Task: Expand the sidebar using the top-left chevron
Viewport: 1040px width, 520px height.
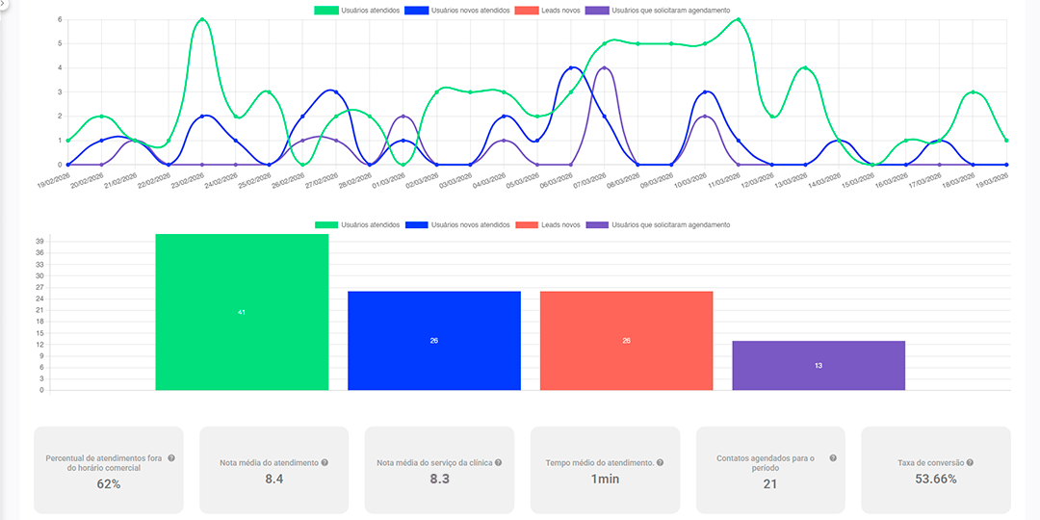Action: 4,4
